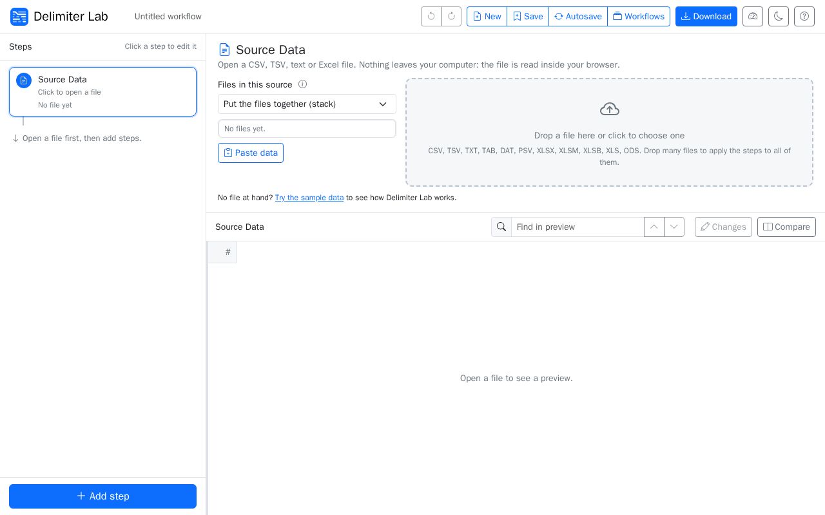Toggle the Autosave option
Screen dimensions: 825x515
coord(578,17)
